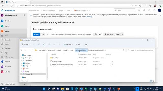Select Windows (C:) in navigation pane
The image size is (163, 91).
tap(29, 74)
